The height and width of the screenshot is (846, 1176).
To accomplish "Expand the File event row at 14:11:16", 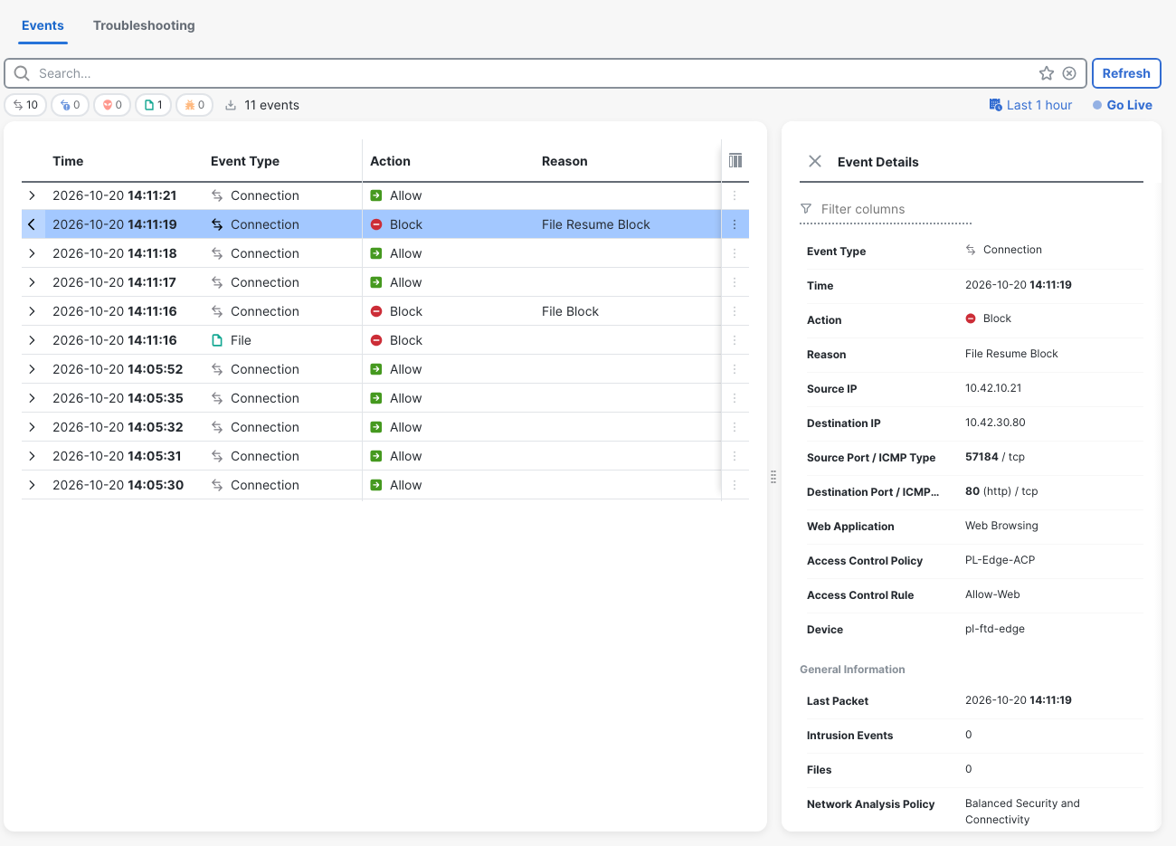I will point(32,340).
